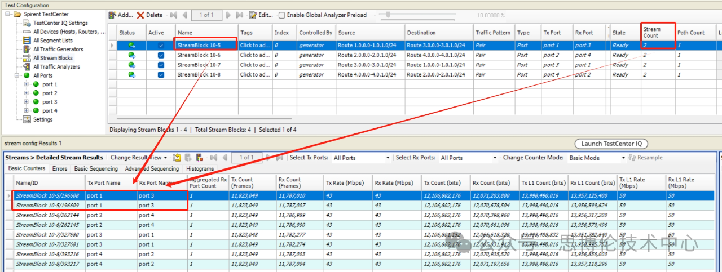
Task: Open the All Traffic Generators node
Action: click(58, 49)
